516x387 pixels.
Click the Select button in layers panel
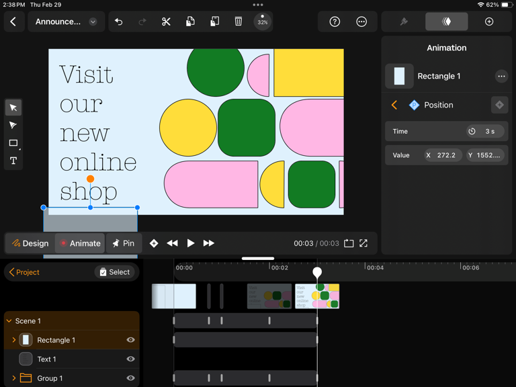point(114,272)
